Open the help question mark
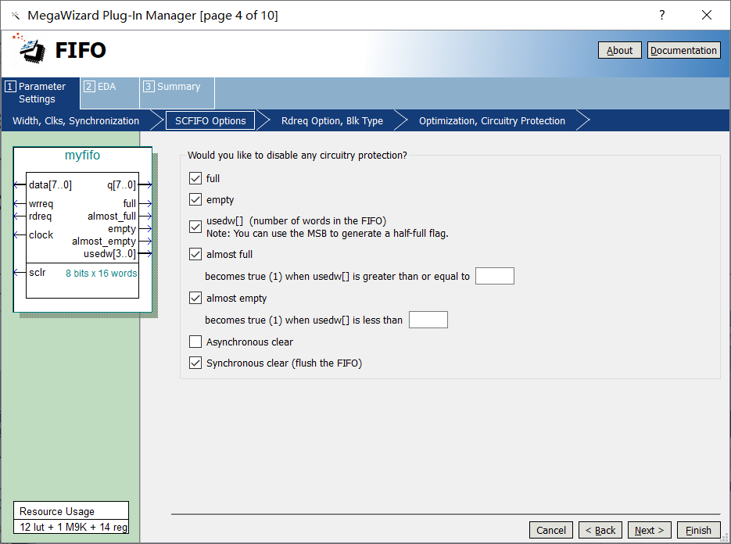731x544 pixels. coord(661,15)
